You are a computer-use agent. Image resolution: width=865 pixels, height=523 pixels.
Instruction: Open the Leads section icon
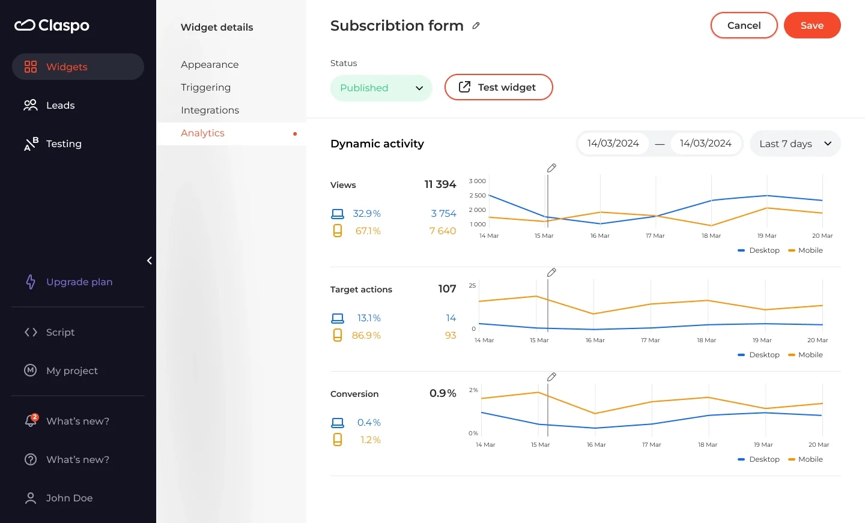pyautogui.click(x=30, y=105)
